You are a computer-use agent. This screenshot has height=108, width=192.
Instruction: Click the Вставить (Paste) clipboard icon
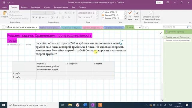tap(5, 13)
